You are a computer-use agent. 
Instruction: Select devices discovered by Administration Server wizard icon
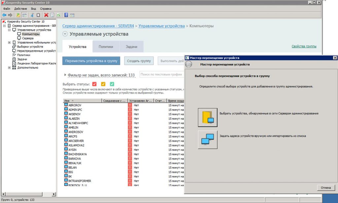pos(207,117)
